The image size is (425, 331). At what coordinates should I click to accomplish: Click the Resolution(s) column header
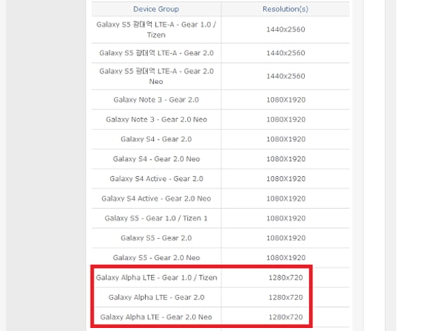click(x=286, y=9)
